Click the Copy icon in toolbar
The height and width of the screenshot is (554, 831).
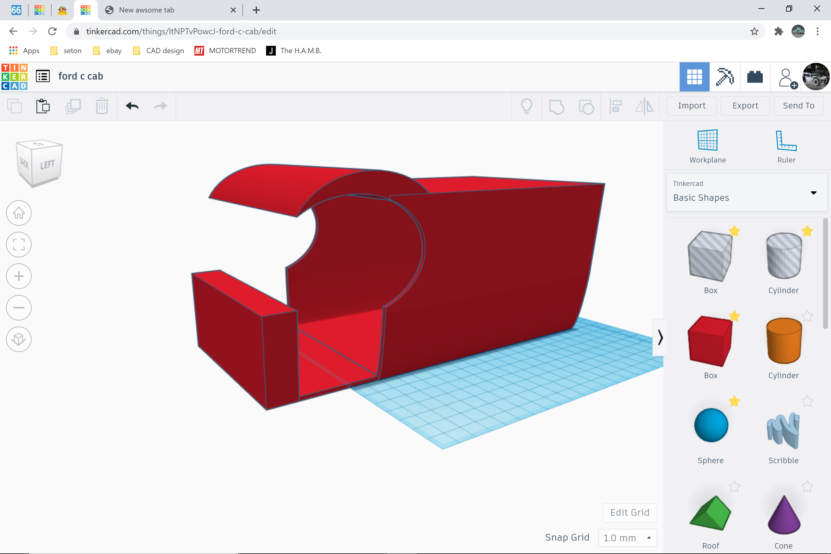15,106
